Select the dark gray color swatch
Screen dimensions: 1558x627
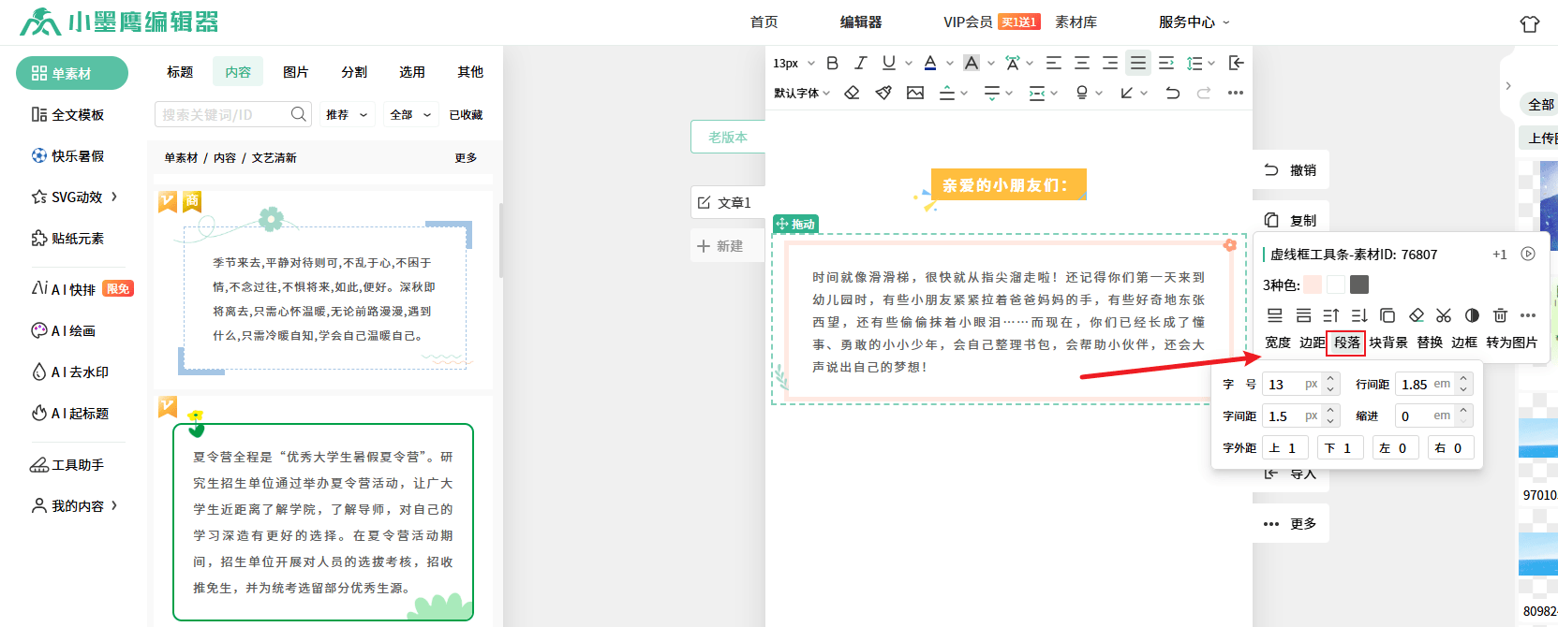click(x=1359, y=284)
